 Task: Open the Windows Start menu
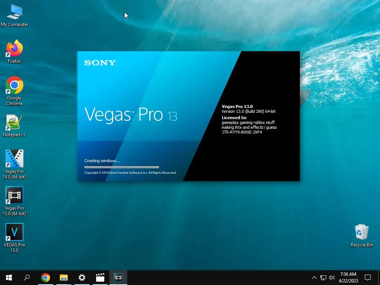9,278
